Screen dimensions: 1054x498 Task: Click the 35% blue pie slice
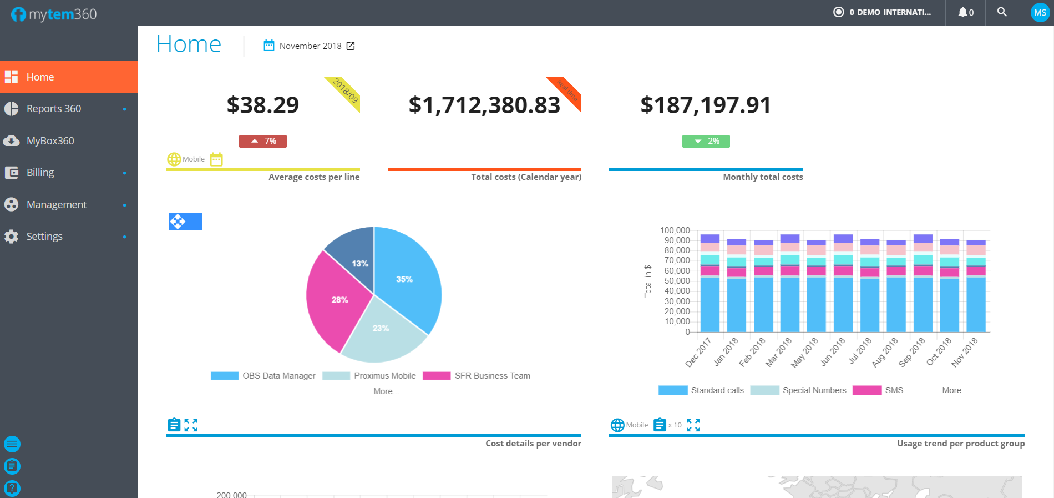pyautogui.click(x=405, y=278)
